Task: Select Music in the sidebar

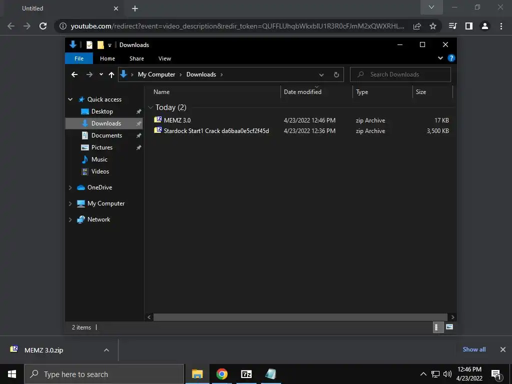Action: pos(99,159)
